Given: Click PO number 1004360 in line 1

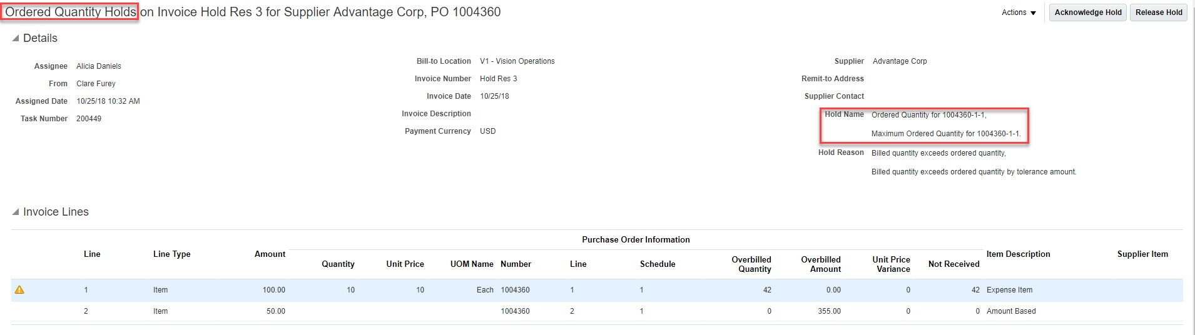Looking at the screenshot, I should tap(515, 290).
